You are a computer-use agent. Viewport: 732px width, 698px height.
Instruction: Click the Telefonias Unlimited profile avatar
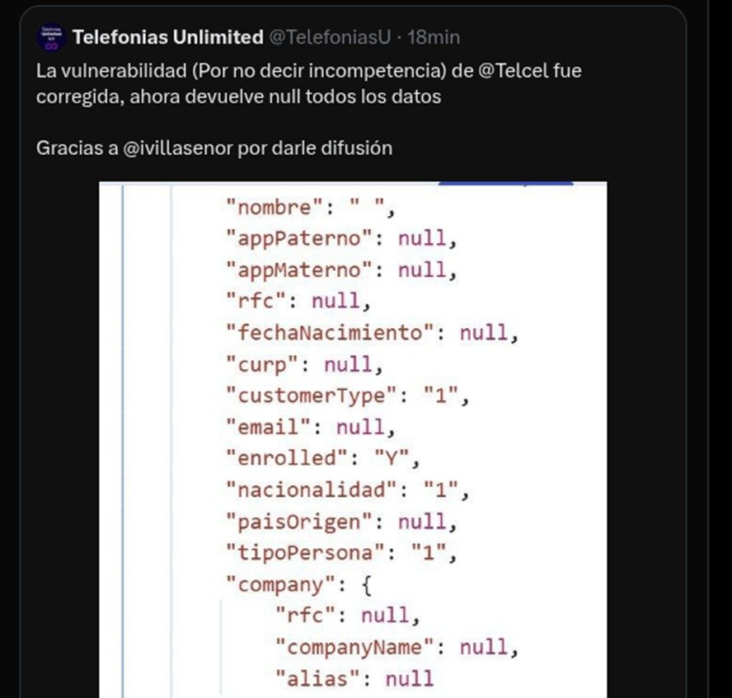pos(52,37)
